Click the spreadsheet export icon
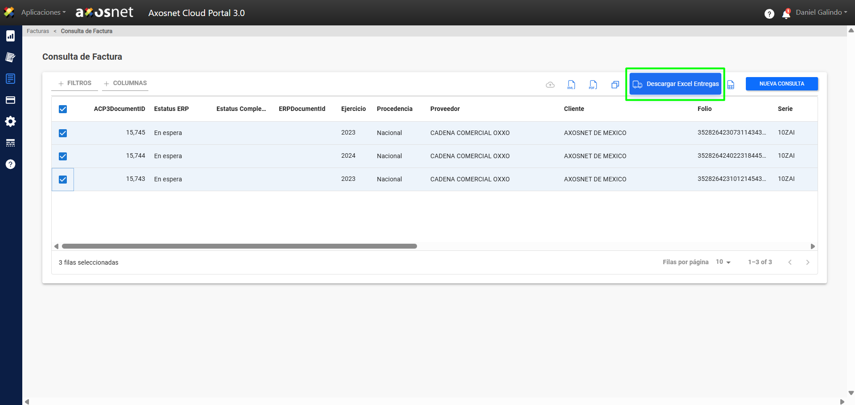This screenshot has height=405, width=855. click(x=731, y=85)
